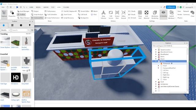Take a Screen Shot
The width and height of the screenshot is (196, 110).
click(x=117, y=15)
